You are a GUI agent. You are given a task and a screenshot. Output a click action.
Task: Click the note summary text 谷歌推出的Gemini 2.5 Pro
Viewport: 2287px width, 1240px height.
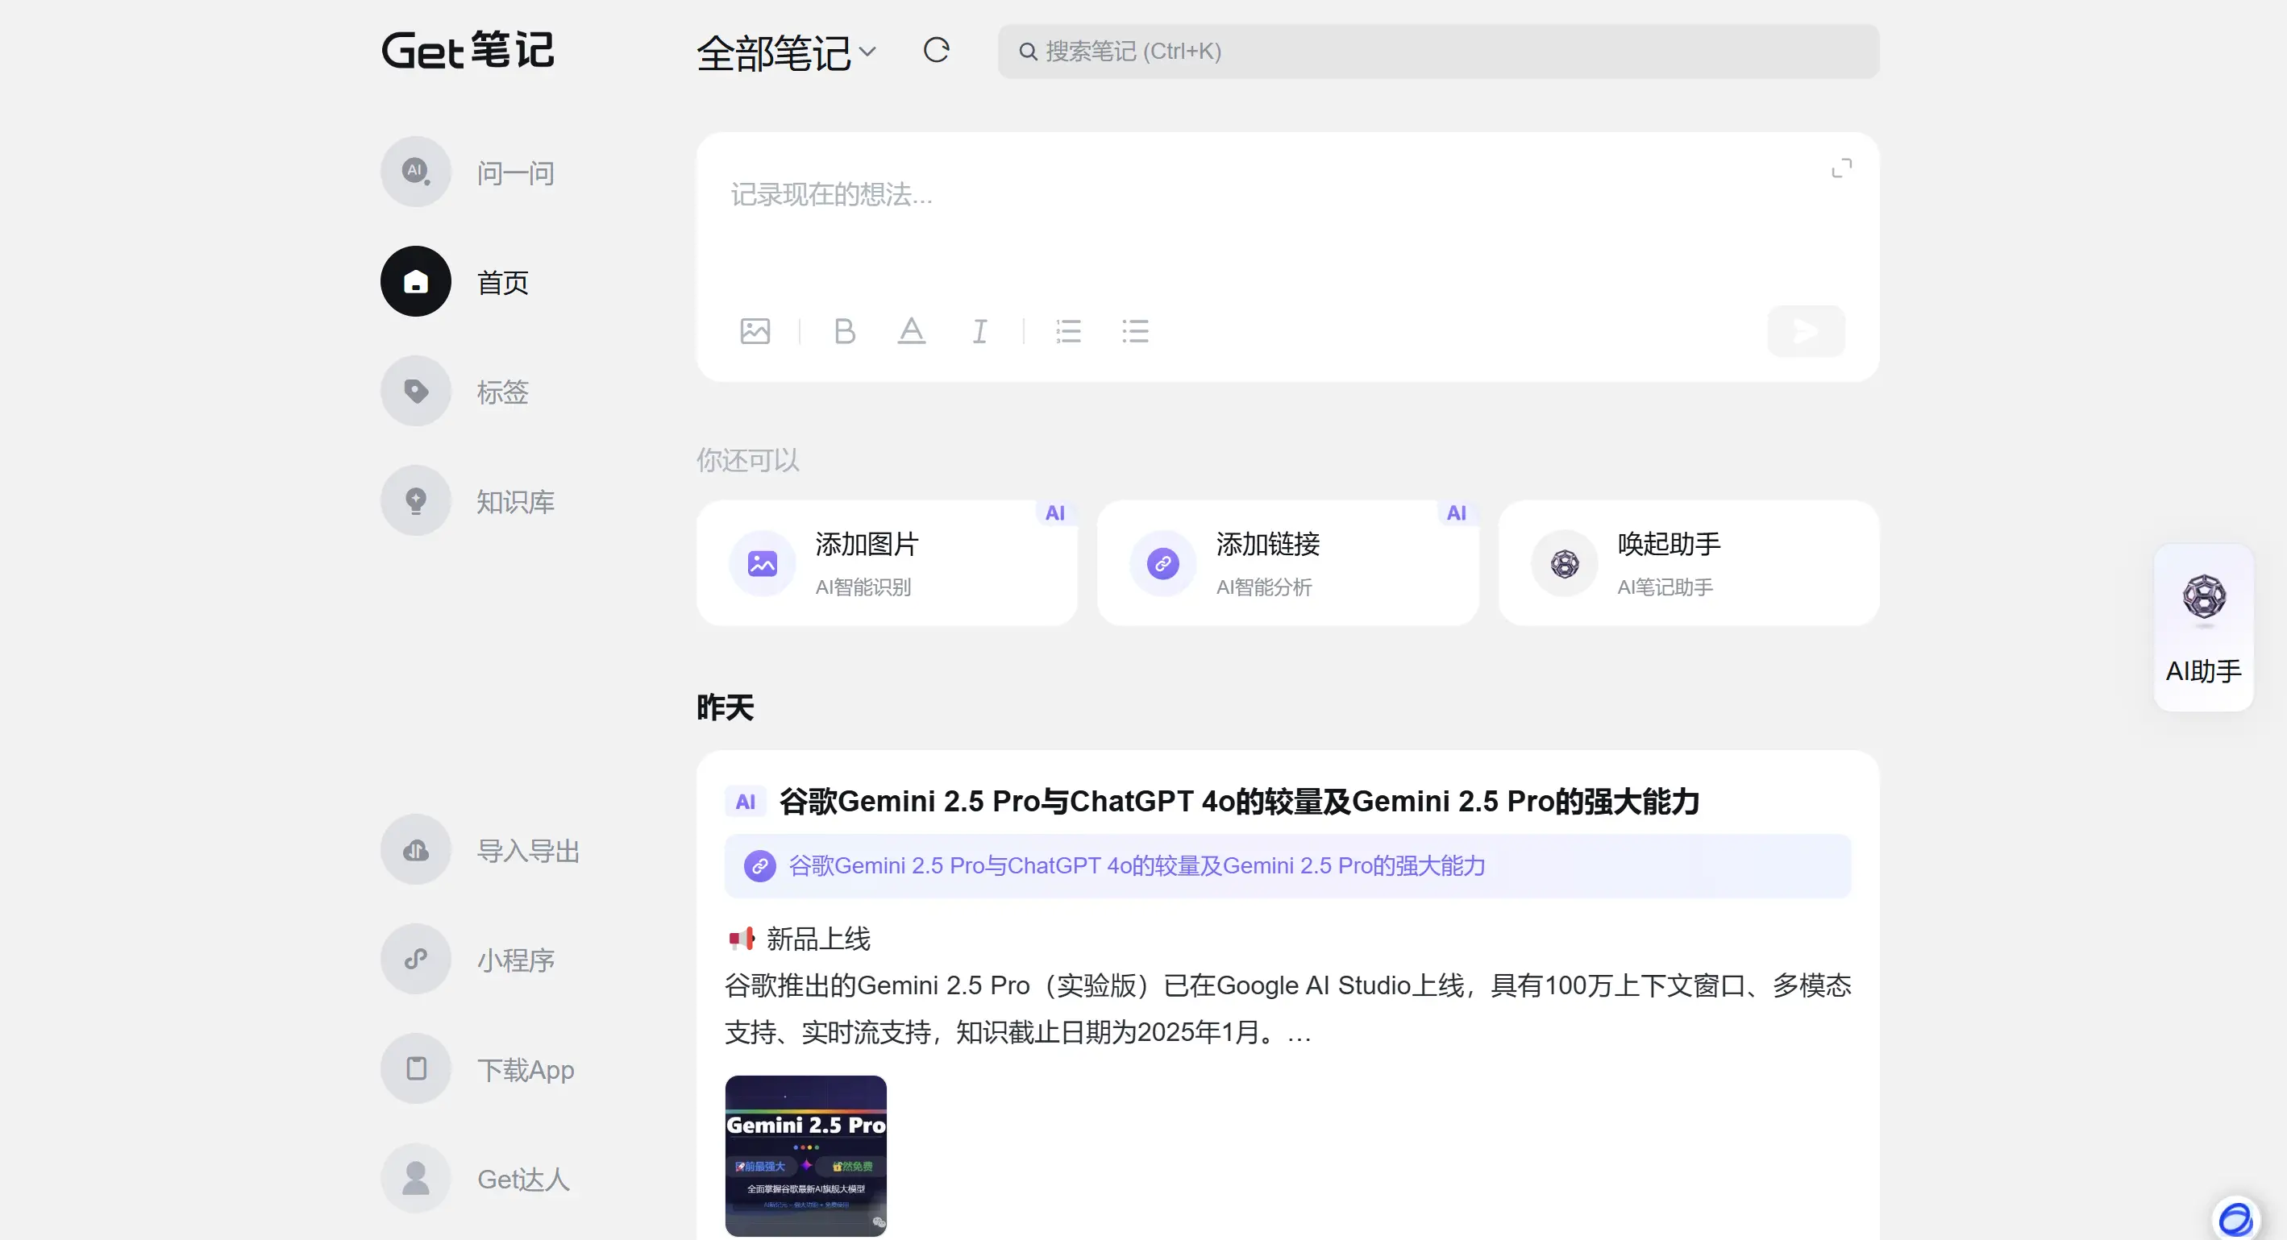point(1287,1008)
